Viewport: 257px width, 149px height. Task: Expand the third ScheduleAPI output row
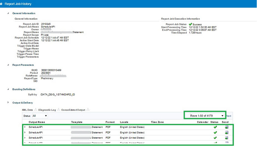25,138
